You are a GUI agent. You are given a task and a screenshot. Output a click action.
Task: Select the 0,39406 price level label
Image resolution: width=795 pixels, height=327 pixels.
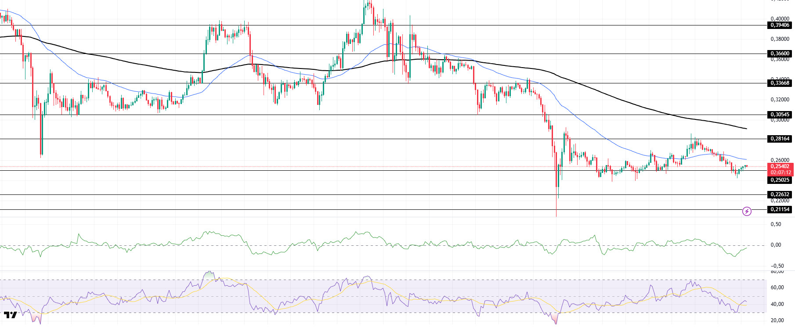pyautogui.click(x=780, y=25)
